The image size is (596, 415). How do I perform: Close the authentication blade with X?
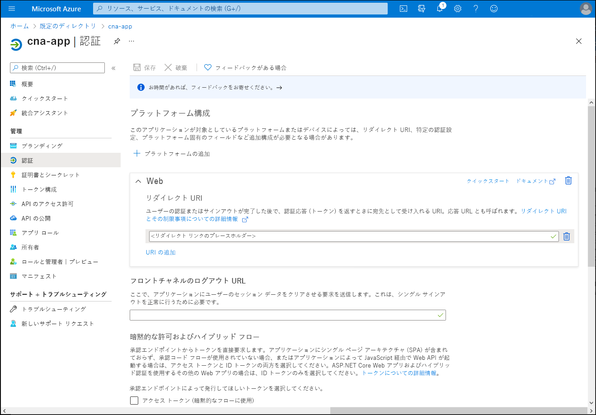coord(579,41)
